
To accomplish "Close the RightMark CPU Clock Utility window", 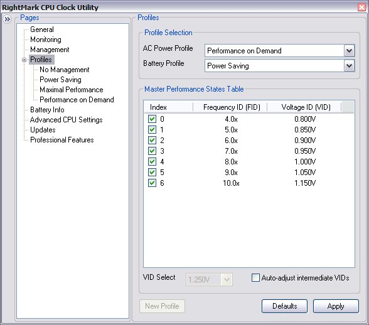I will pyautogui.click(x=362, y=8).
